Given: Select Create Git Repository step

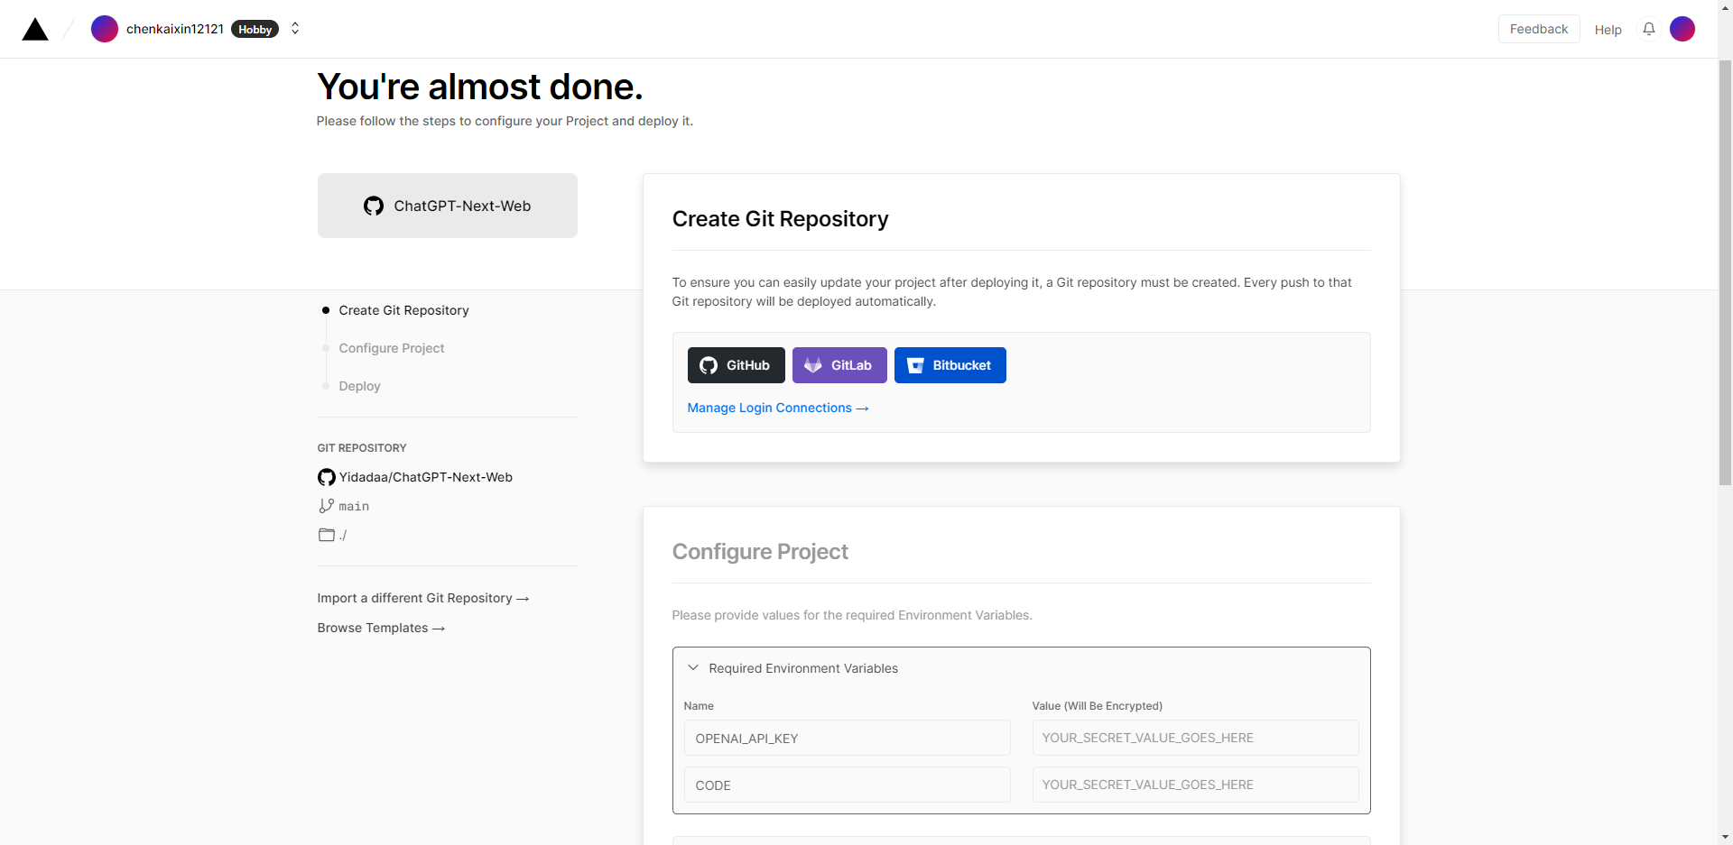Looking at the screenshot, I should [x=403, y=310].
